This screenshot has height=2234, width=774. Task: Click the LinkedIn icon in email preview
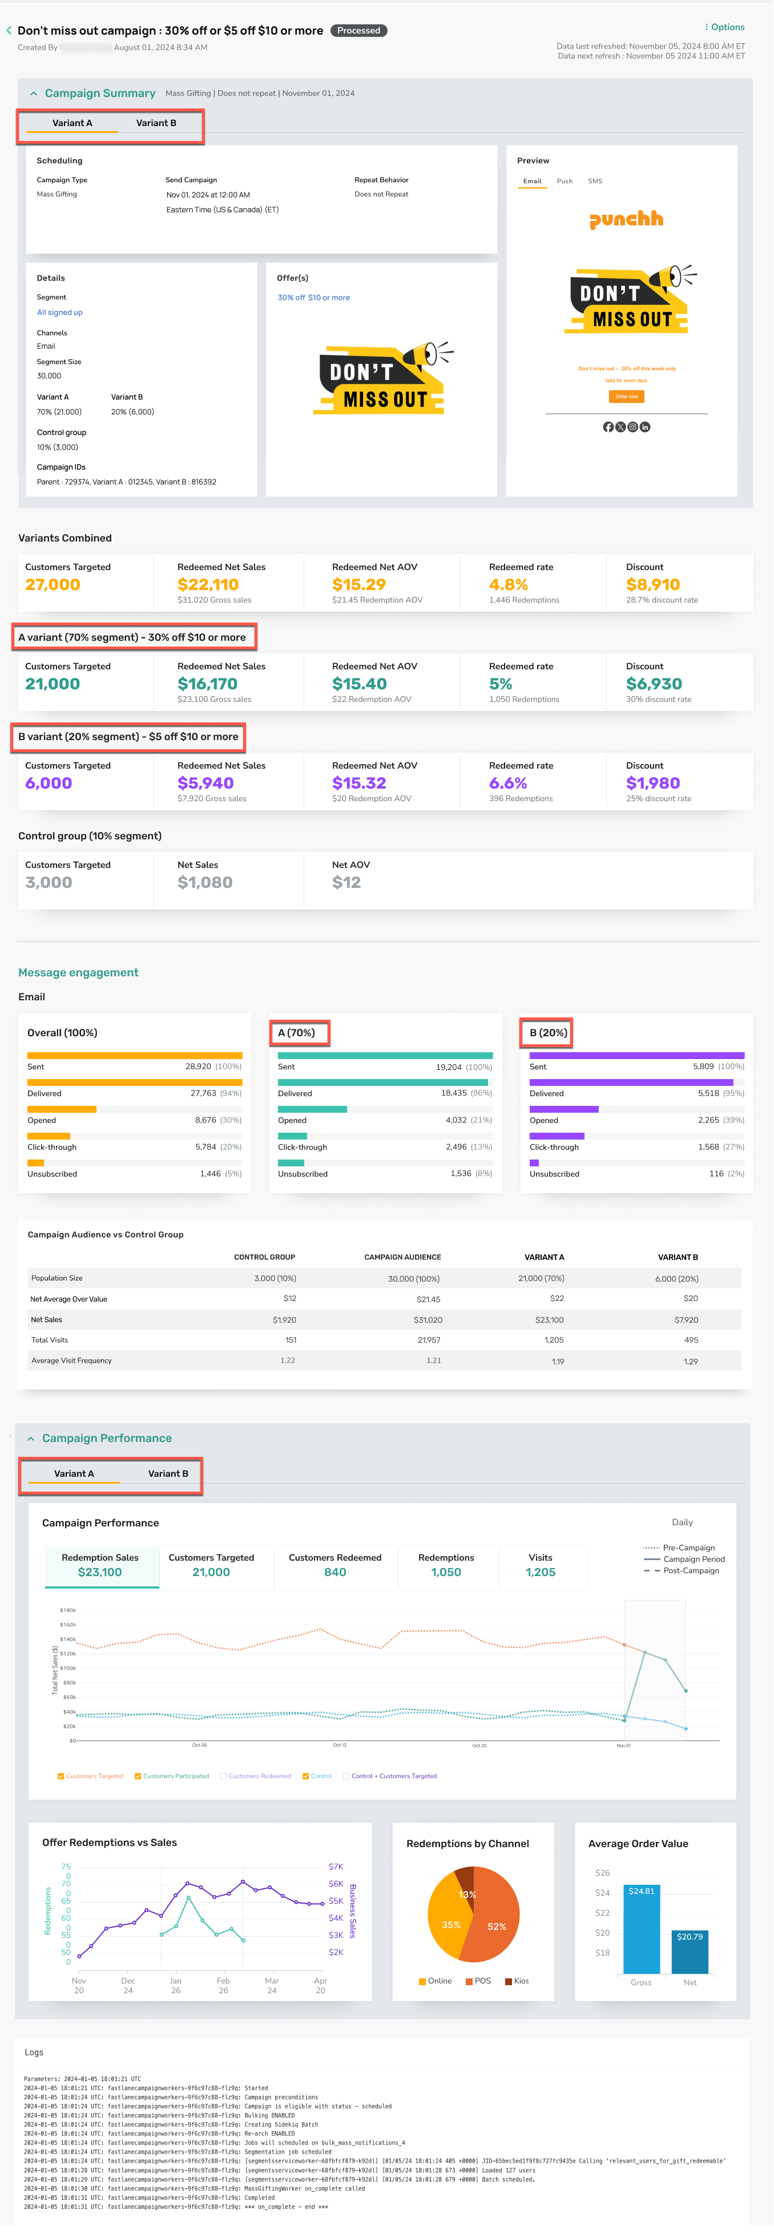644,427
